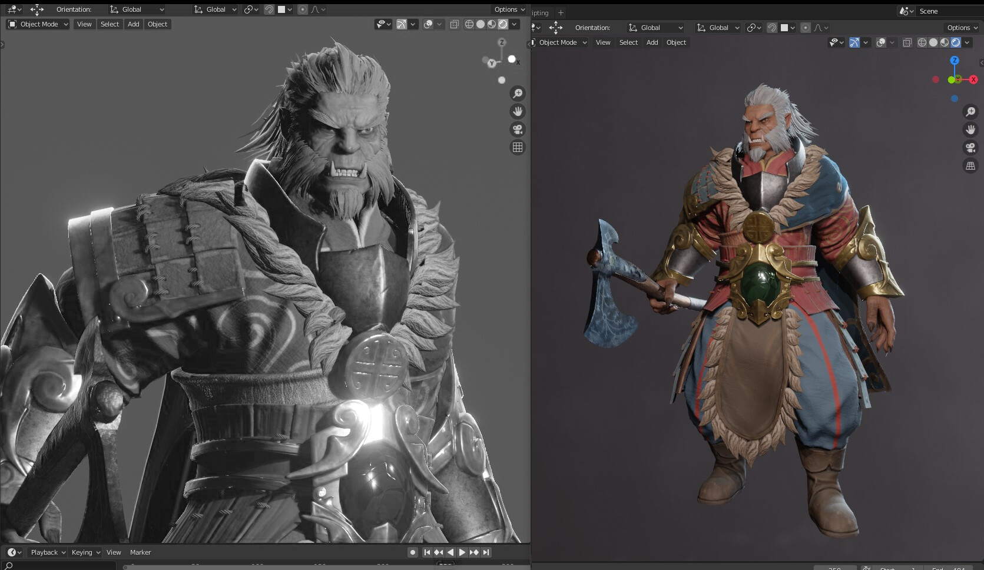Click the timeline search field at the bottom left
Screen dimensions: 984x570
pos(59,565)
